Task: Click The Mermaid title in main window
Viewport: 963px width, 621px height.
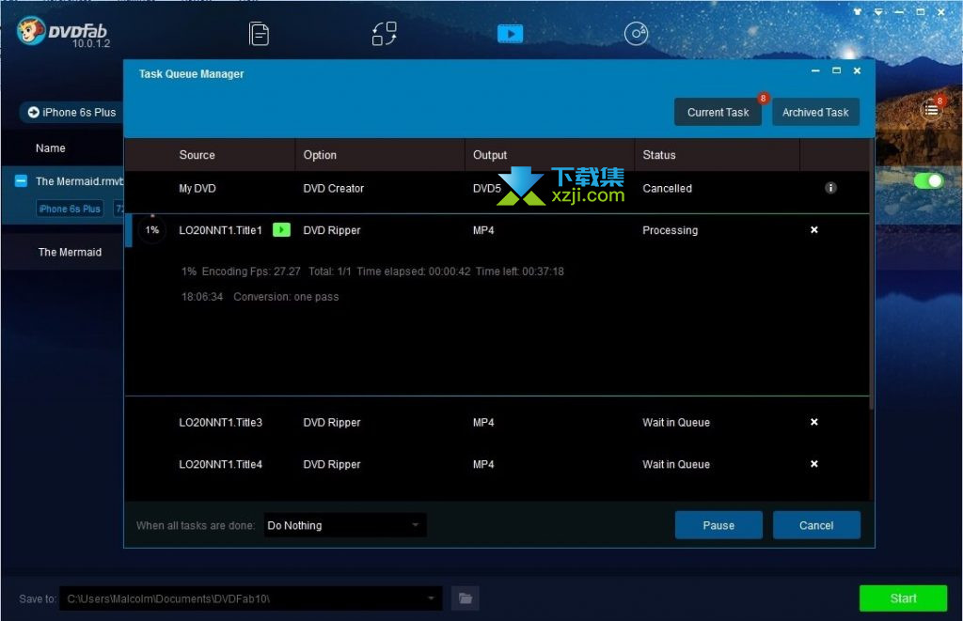Action: (70, 252)
